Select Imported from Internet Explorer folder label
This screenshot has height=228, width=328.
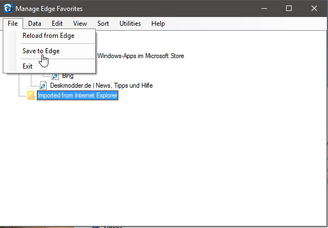(x=78, y=95)
